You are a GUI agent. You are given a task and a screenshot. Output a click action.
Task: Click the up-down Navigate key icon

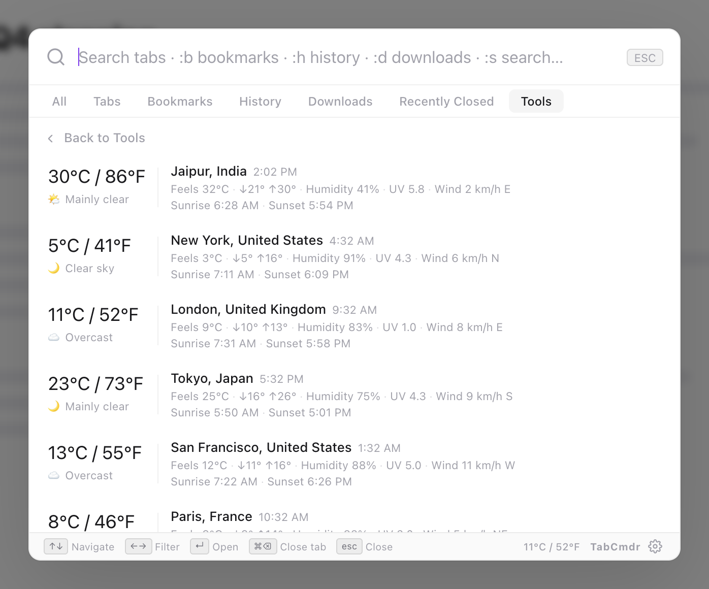(56, 546)
